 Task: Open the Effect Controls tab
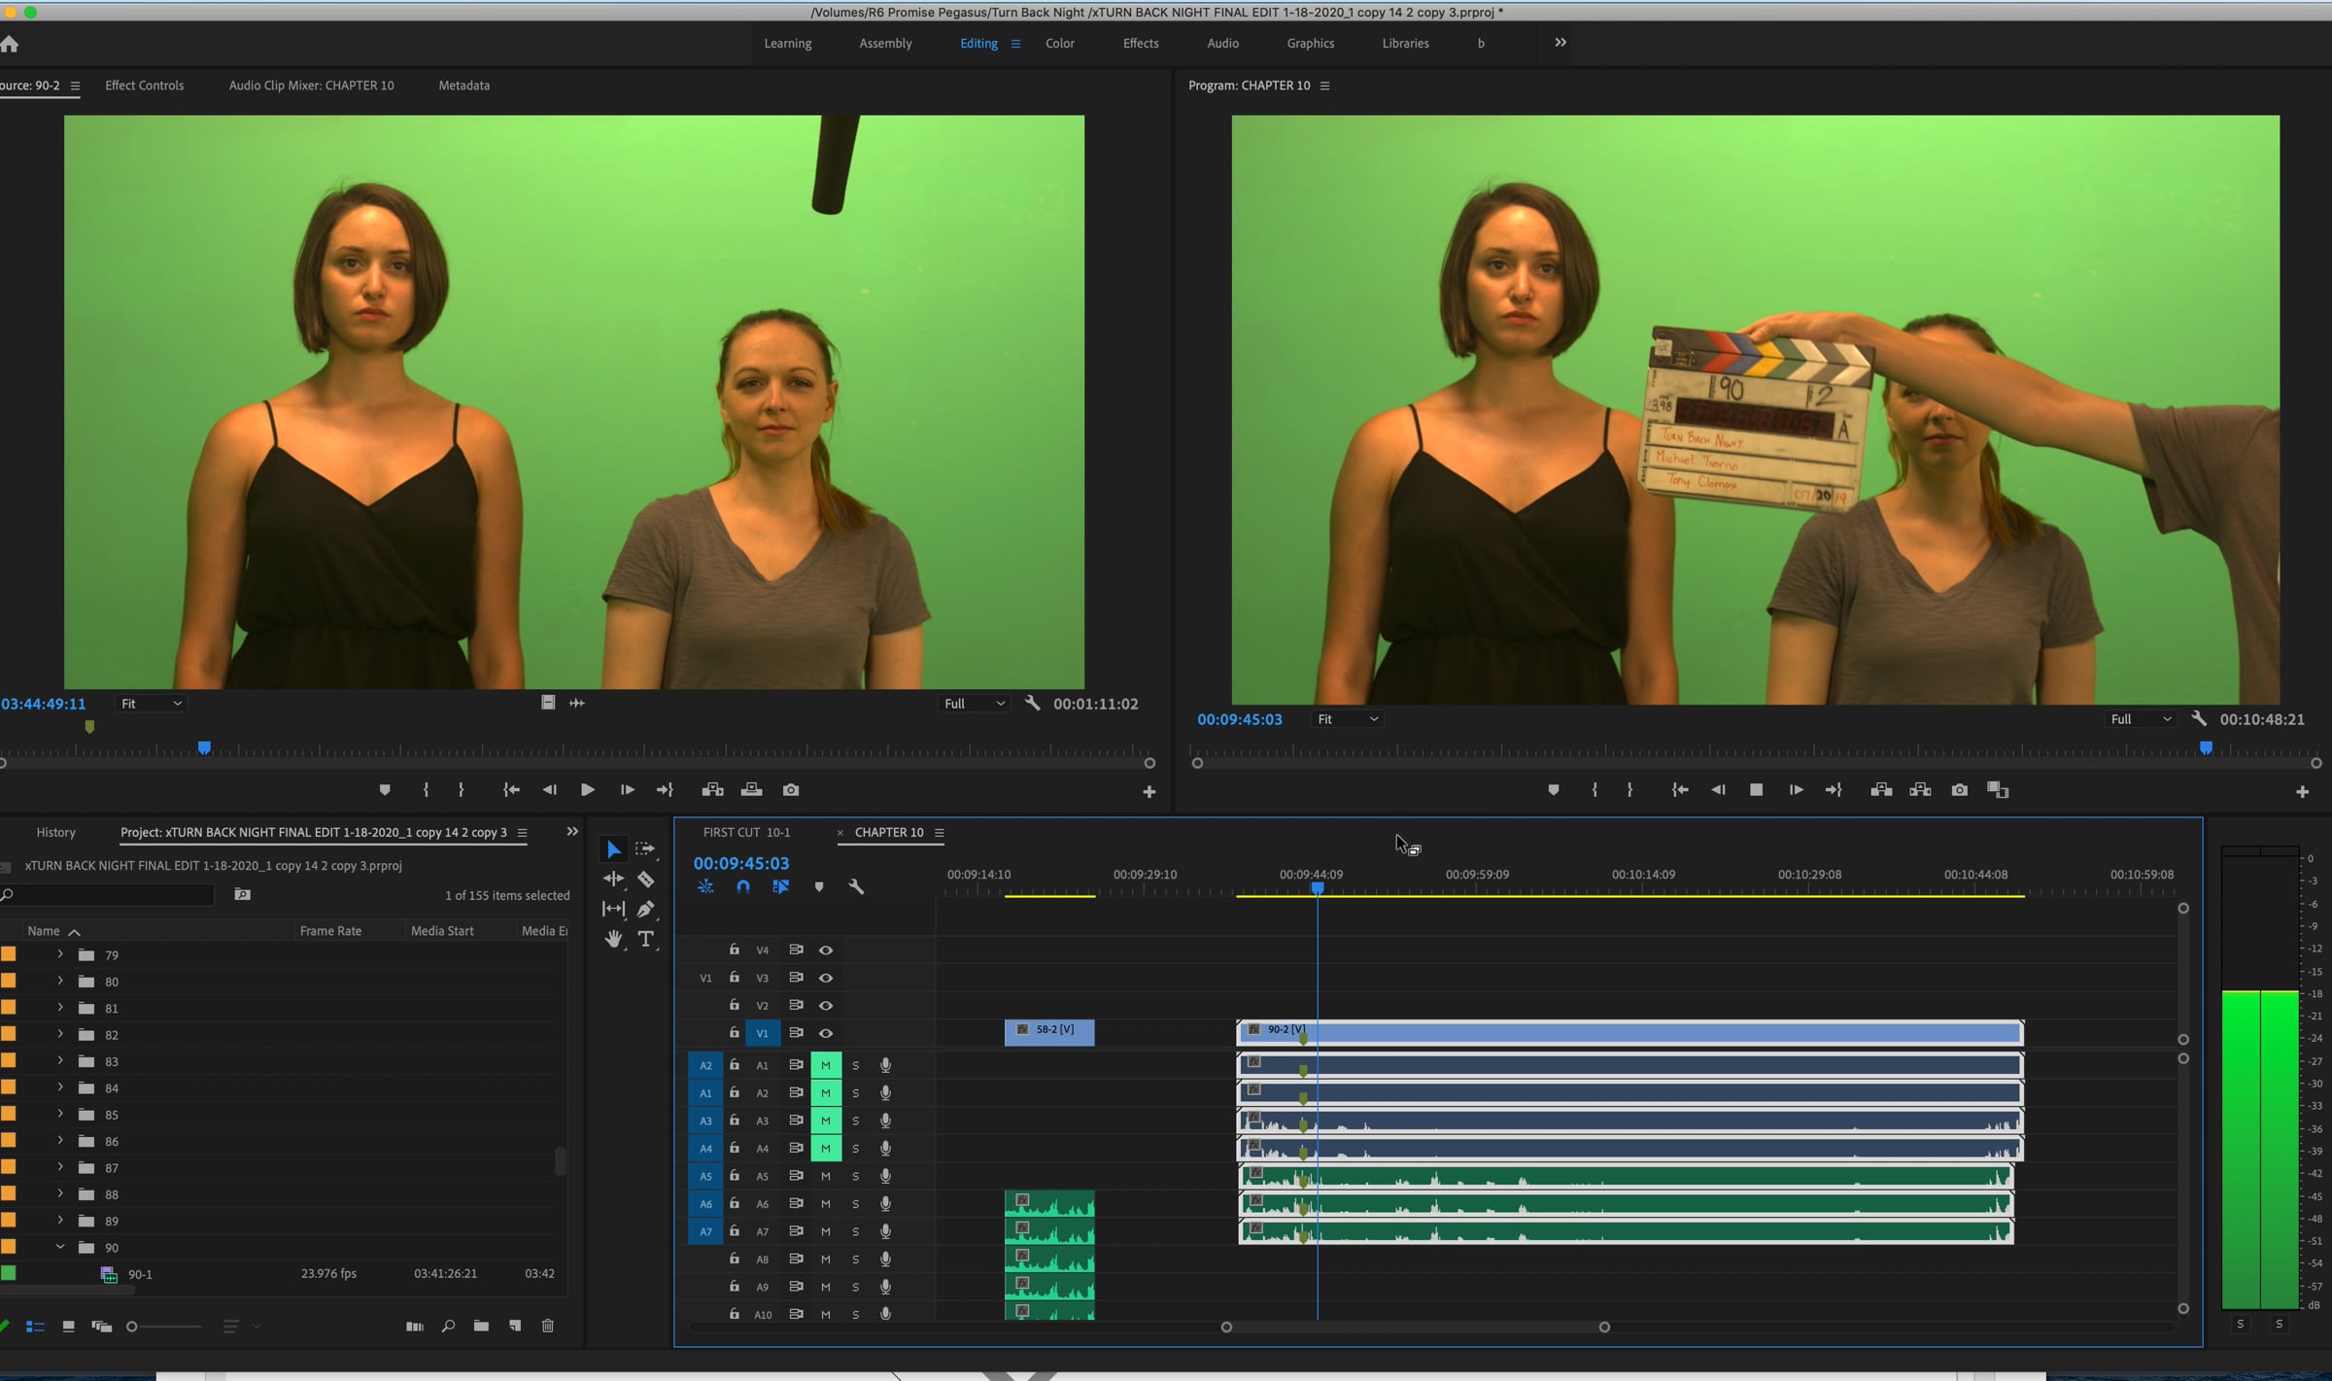coord(144,86)
